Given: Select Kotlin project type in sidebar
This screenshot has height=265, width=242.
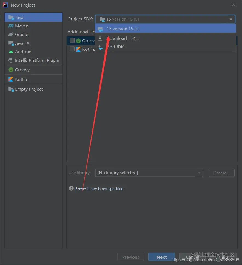Looking at the screenshot, I should click(34, 80).
